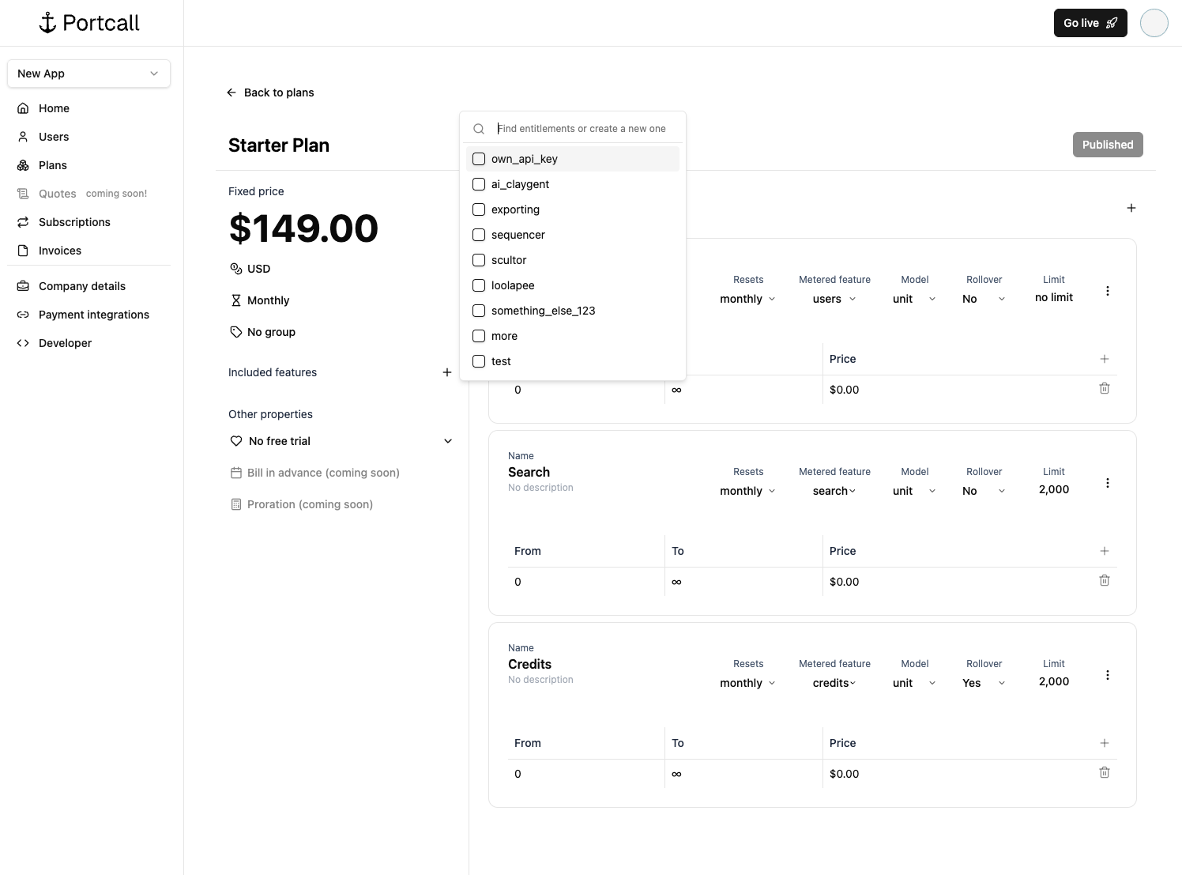Open the Rollover dropdown for Credits
The width and height of the screenshot is (1182, 875).
982,683
